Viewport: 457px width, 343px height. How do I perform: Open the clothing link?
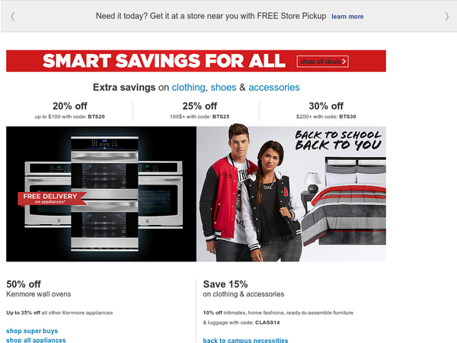click(188, 87)
